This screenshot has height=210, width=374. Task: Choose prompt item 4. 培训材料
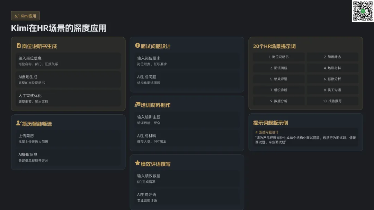[332, 68]
